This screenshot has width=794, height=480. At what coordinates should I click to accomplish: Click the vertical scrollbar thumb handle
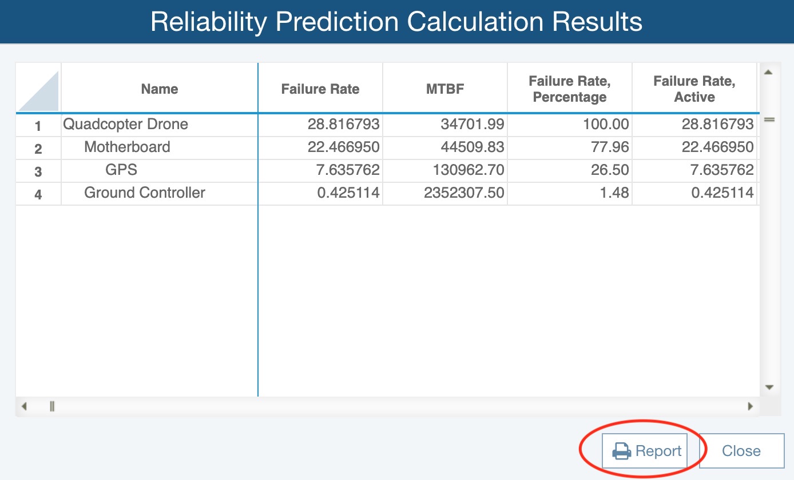[x=769, y=119]
